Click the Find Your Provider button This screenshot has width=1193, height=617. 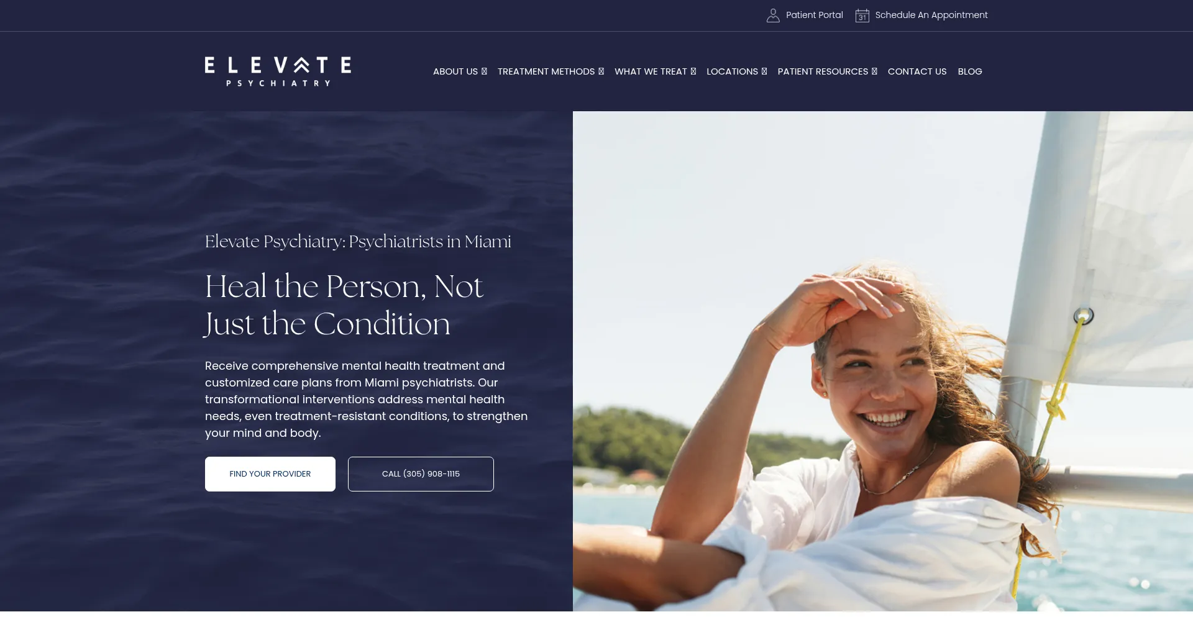[x=270, y=474]
